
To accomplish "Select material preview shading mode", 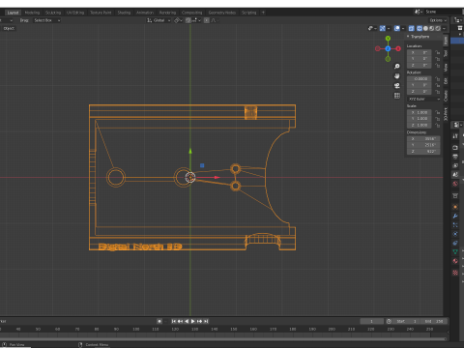I will point(432,28).
